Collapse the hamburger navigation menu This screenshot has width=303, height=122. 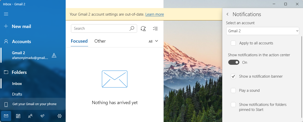[6, 14]
